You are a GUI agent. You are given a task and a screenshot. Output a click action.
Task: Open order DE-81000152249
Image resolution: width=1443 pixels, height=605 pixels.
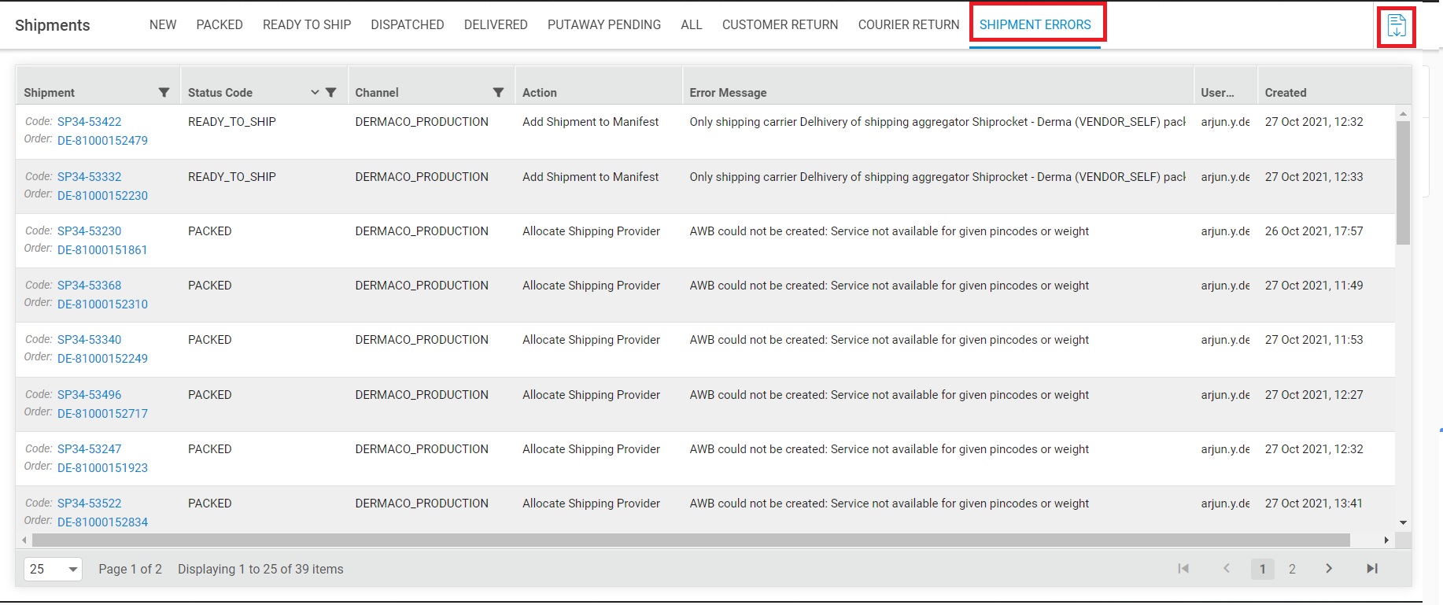tap(102, 359)
